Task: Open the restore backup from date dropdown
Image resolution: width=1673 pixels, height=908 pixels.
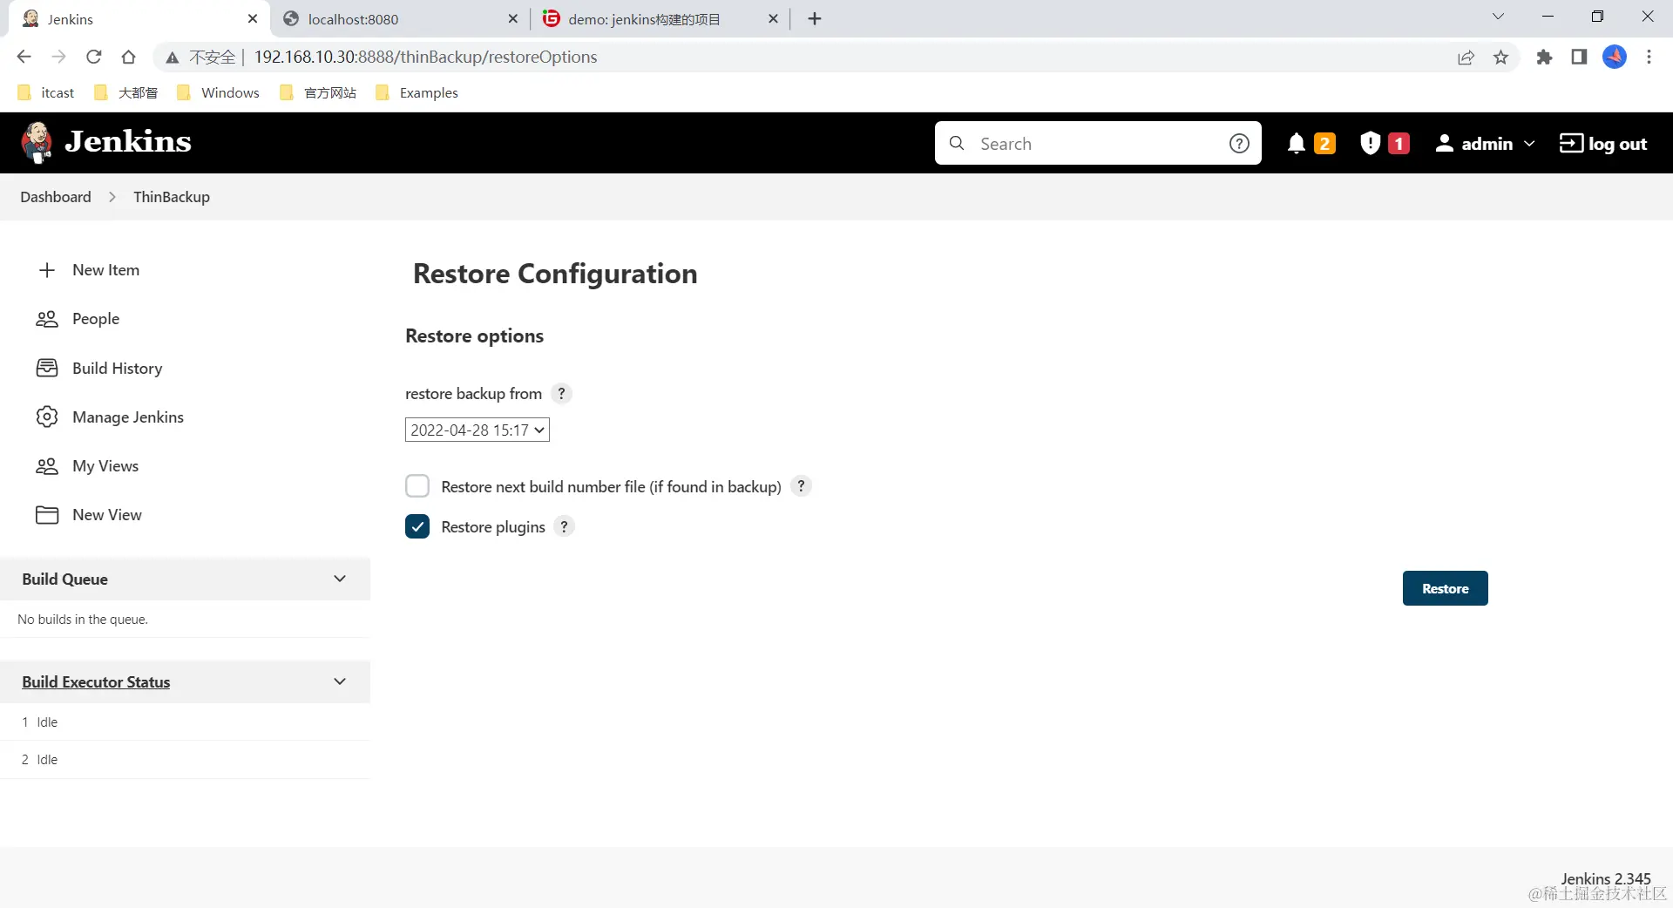Action: tap(478, 430)
